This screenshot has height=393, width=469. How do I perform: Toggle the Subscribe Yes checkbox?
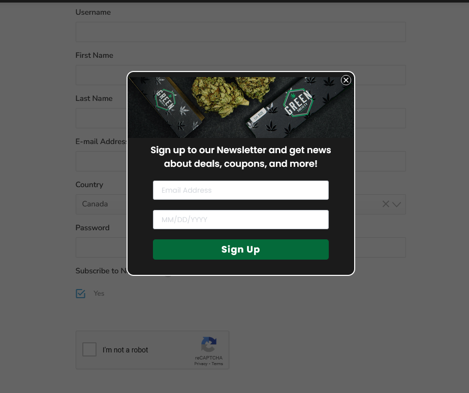coord(80,293)
